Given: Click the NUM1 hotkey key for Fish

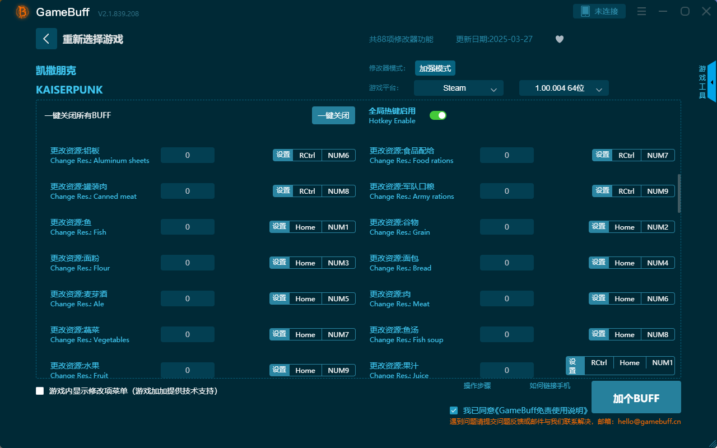Looking at the screenshot, I should point(338,227).
